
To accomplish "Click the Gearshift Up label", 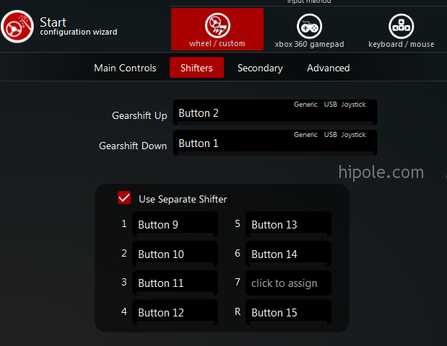I will 139,116.
